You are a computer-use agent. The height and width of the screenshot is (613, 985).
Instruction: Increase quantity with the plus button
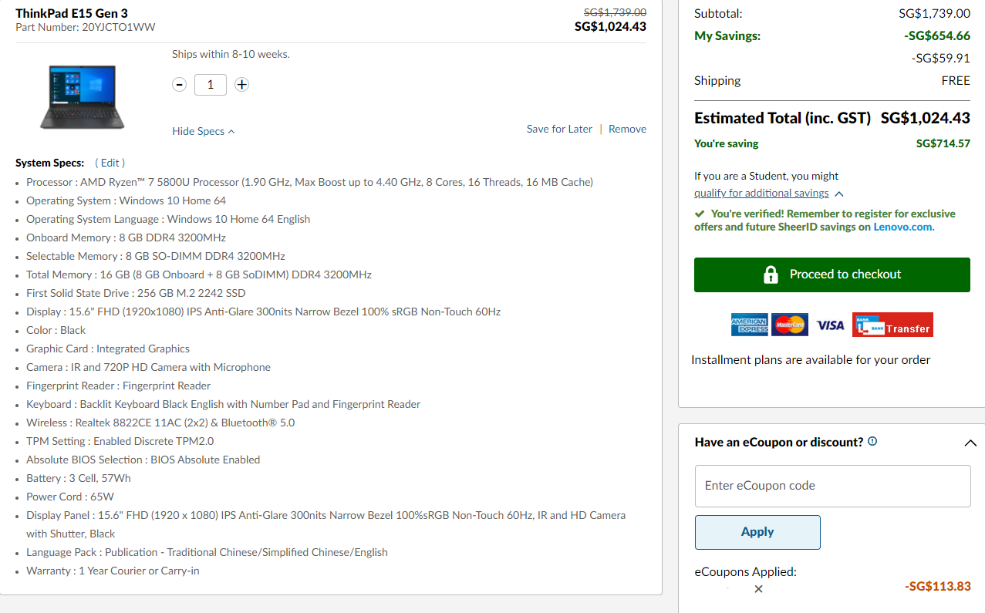tap(241, 85)
